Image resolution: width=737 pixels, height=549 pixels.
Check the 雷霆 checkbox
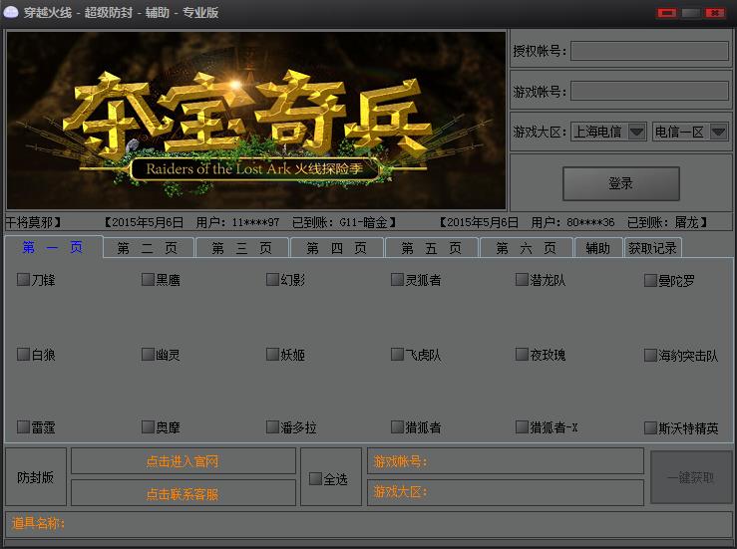click(x=23, y=426)
